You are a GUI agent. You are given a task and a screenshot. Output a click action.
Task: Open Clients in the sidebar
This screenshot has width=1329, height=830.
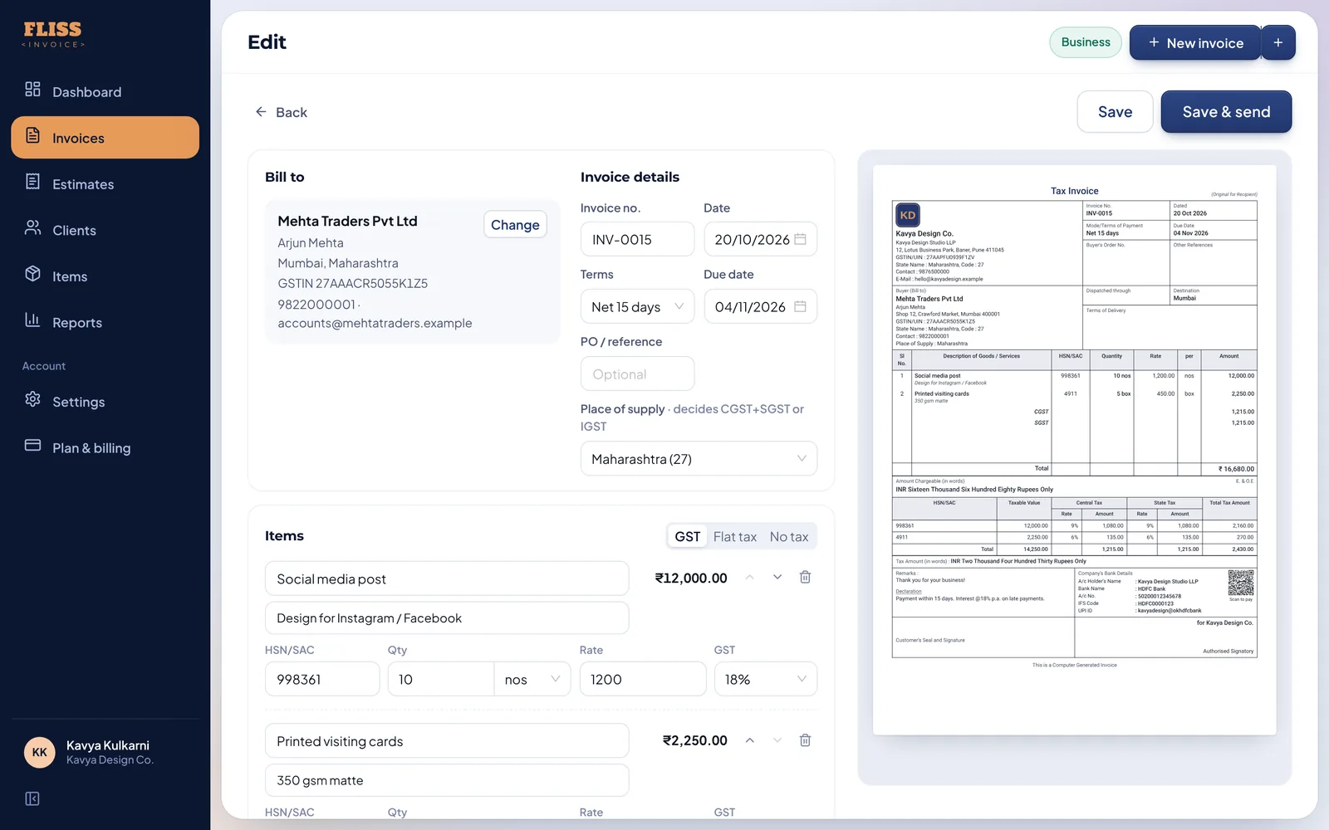(x=105, y=230)
